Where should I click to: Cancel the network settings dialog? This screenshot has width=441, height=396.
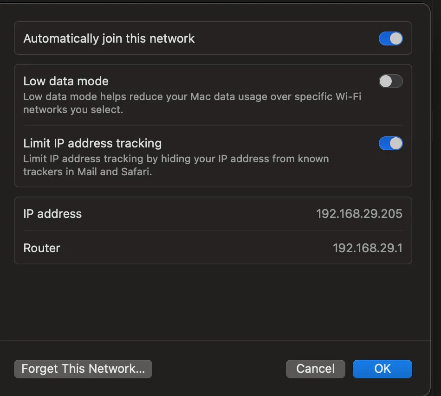pos(315,369)
